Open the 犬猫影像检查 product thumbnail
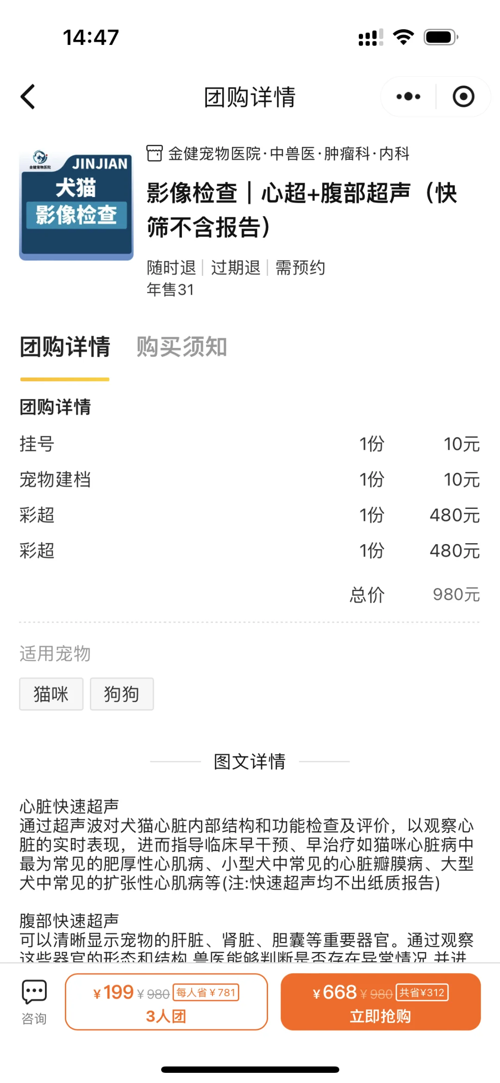This screenshot has height=1083, width=500. coord(76,205)
